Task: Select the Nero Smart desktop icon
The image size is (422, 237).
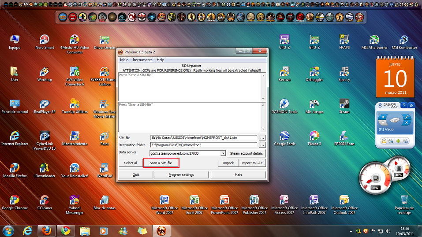Action: pos(45,42)
